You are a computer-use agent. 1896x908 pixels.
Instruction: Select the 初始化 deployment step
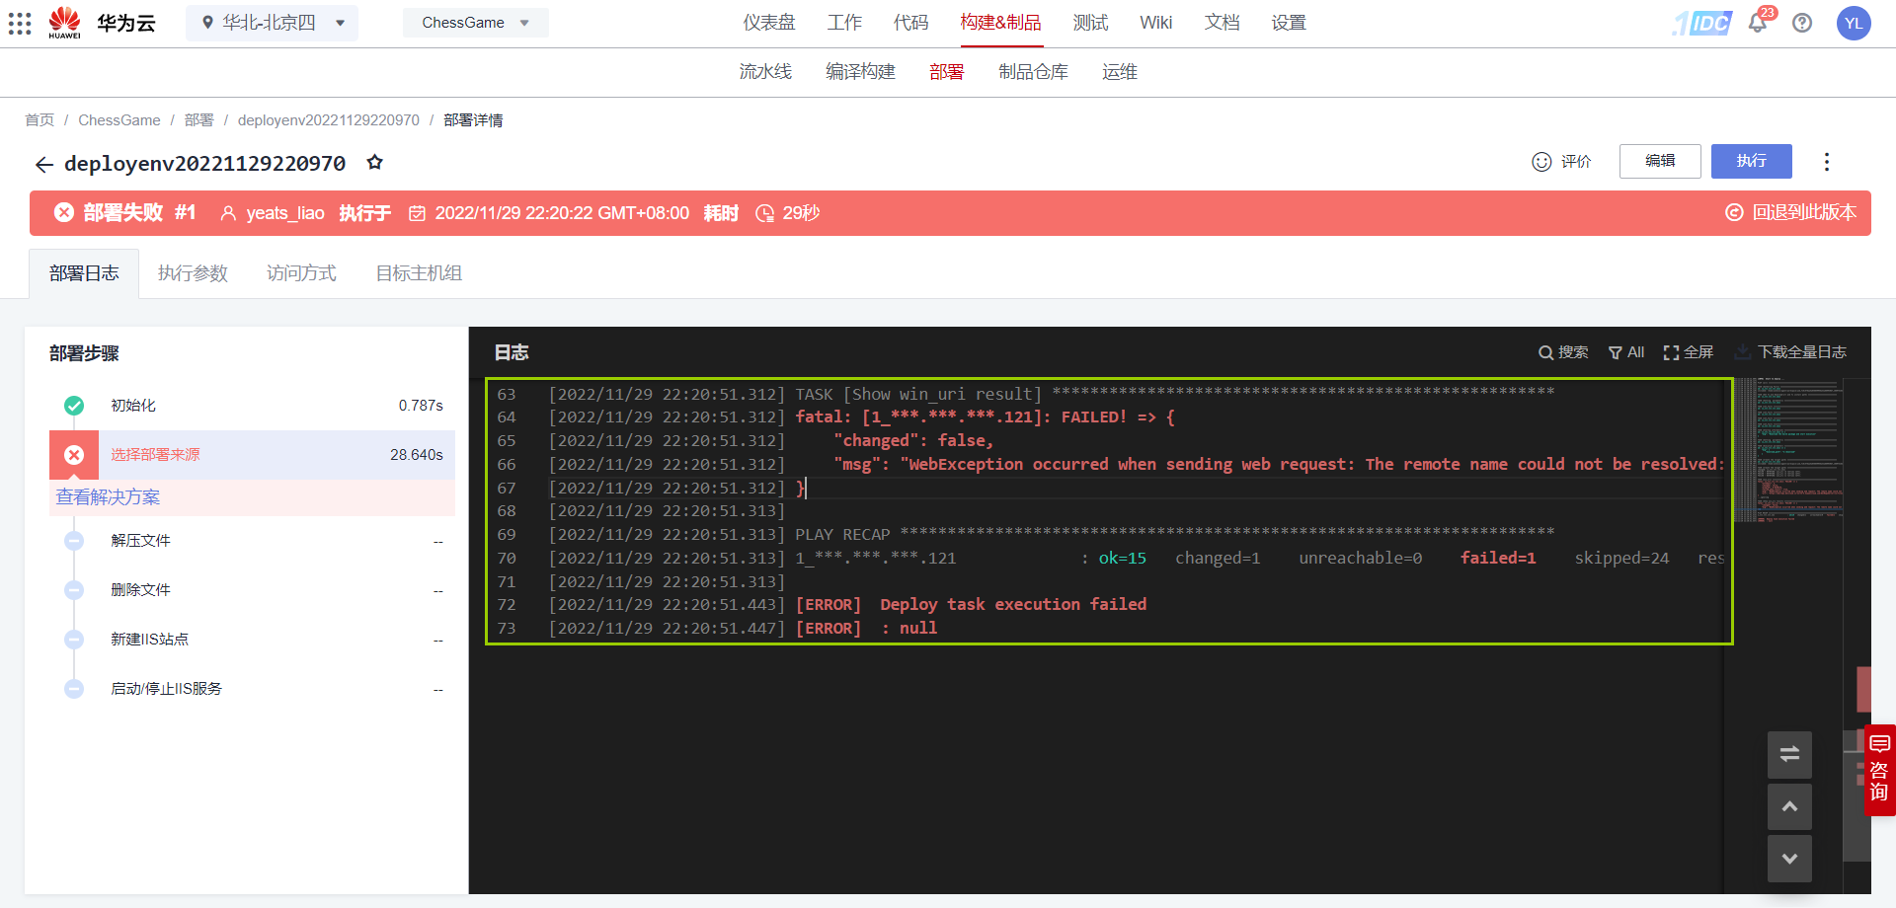pyautogui.click(x=252, y=406)
